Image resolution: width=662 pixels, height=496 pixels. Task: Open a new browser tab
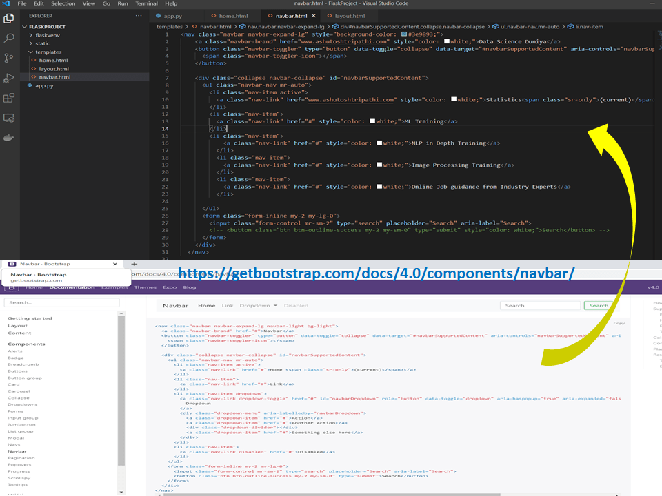click(134, 264)
